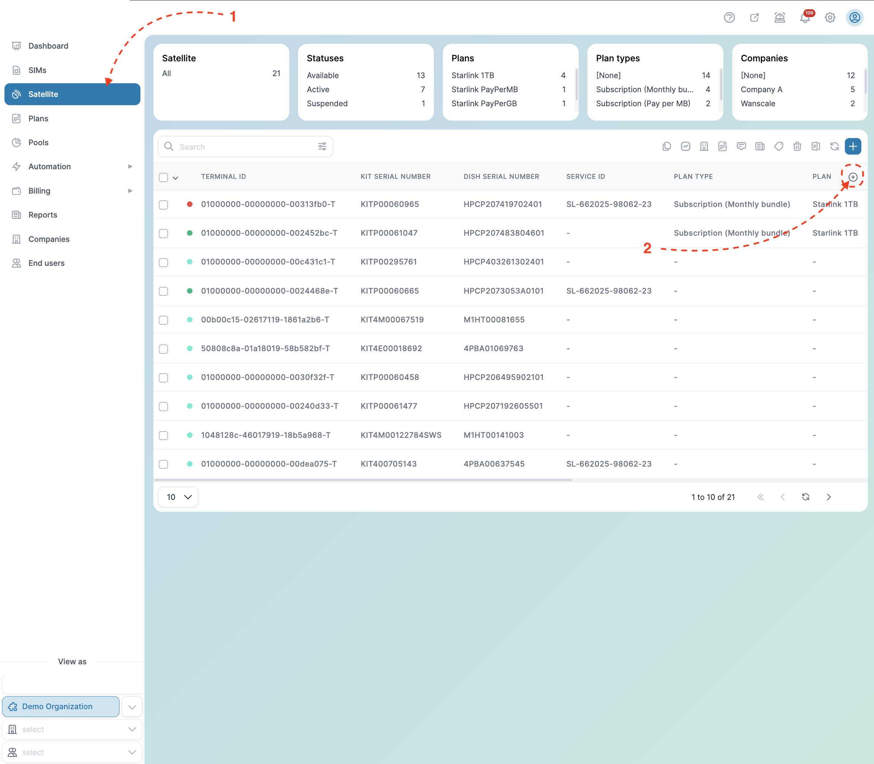Click the tag icon in table toolbar
The image size is (874, 764).
[x=778, y=147]
